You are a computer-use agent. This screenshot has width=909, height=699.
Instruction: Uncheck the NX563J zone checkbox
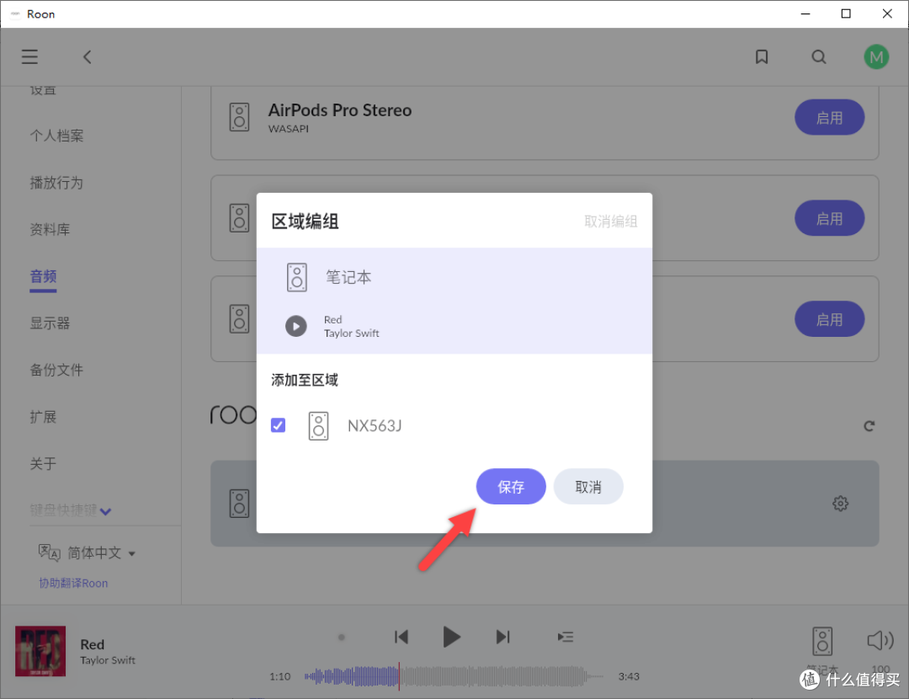click(278, 425)
